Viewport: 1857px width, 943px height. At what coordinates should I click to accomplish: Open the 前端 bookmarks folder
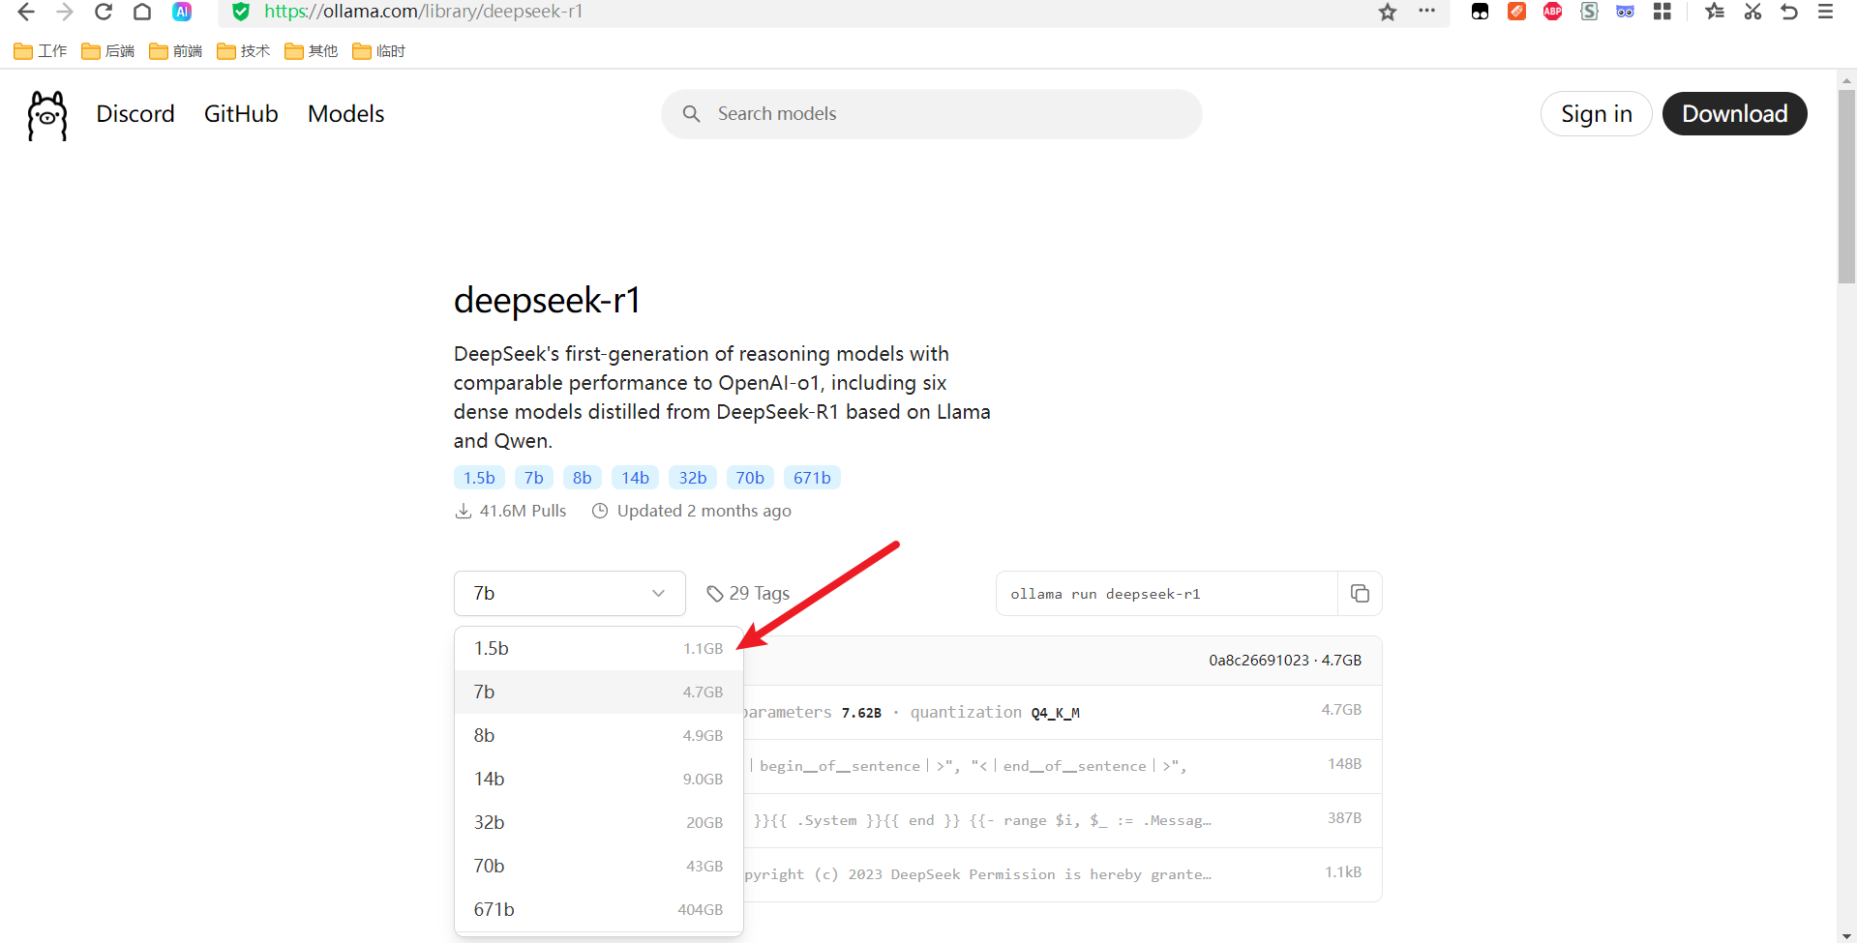click(x=176, y=51)
